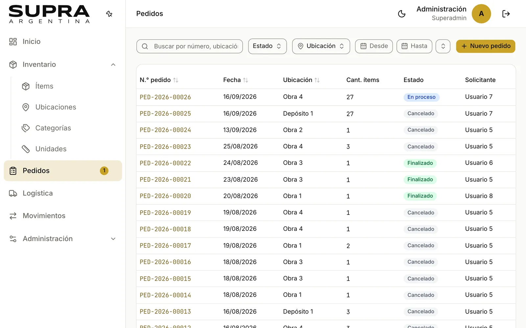
Task: Toggle dark mode moon icon
Action: click(x=402, y=14)
